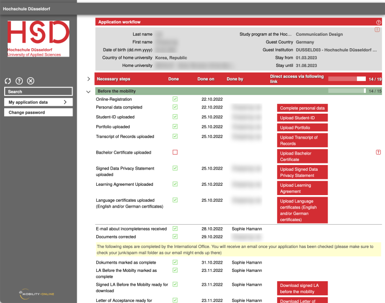This screenshot has width=385, height=303.
Task: Click date 29.10.2022 for Documents corrected
Action: [x=212, y=237]
